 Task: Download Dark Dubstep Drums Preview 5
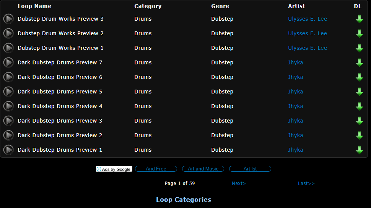point(359,92)
